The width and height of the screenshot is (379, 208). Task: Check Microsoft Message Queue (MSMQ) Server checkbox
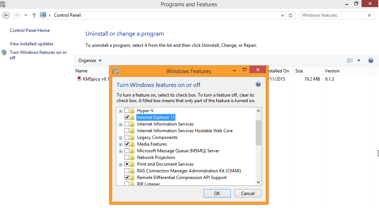pos(127,151)
